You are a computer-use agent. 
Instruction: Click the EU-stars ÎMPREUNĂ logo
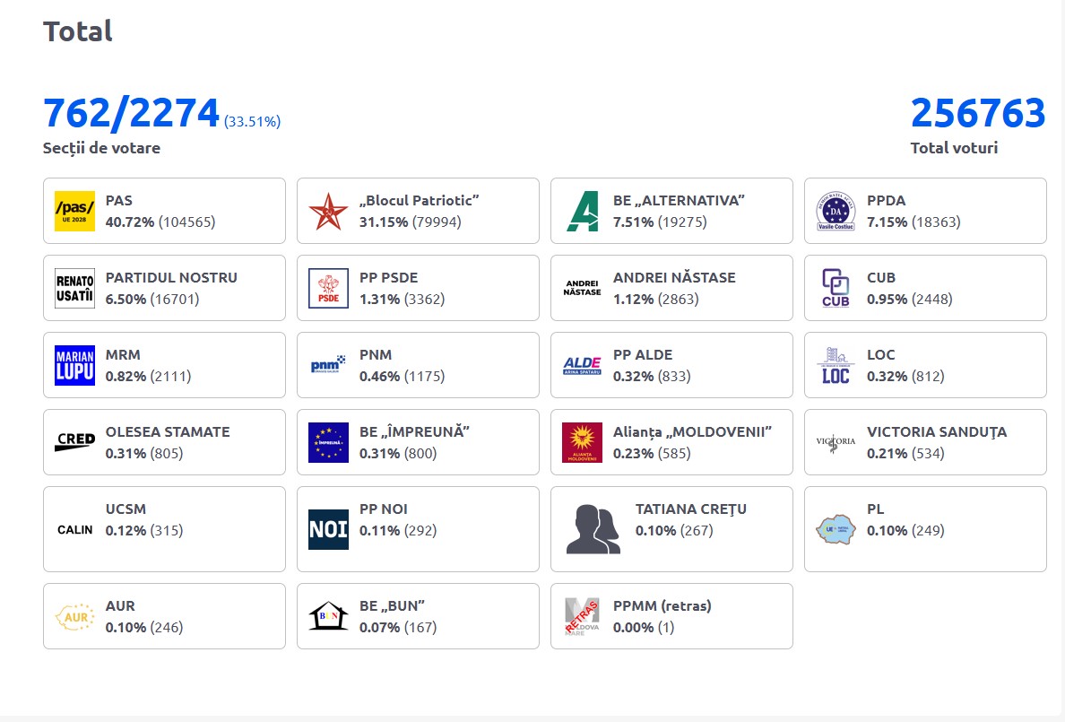[329, 442]
